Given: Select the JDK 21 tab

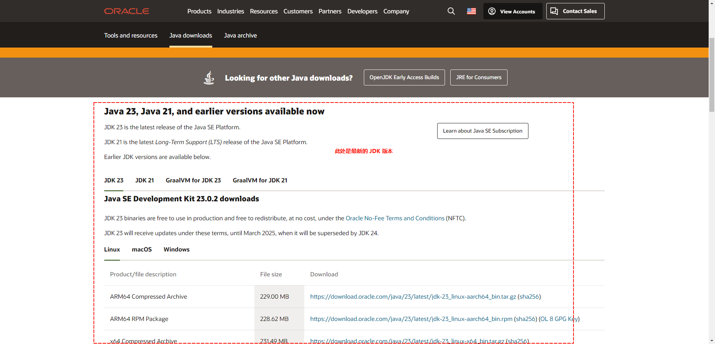Looking at the screenshot, I should click(144, 180).
